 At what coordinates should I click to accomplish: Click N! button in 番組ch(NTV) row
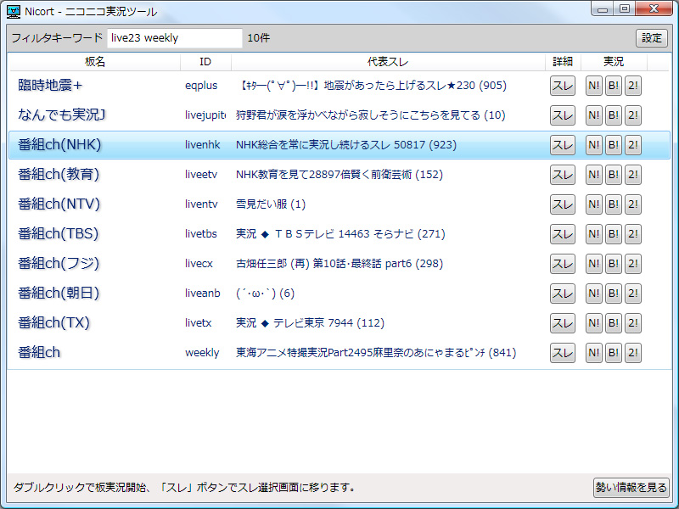pyautogui.click(x=594, y=204)
